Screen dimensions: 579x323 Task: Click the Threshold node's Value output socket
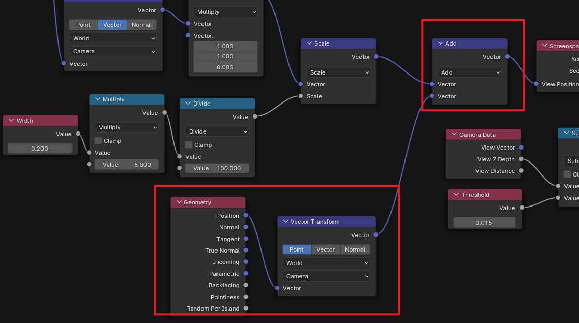coord(521,208)
